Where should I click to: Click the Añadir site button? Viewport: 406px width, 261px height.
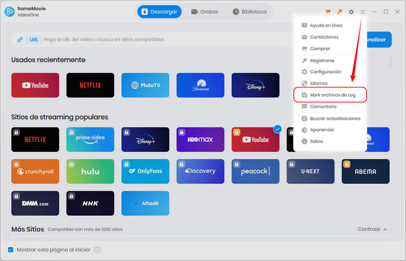[x=145, y=203]
